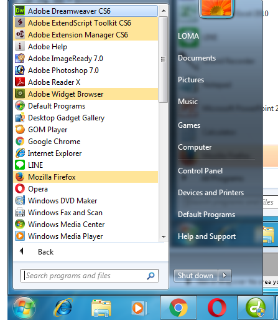The height and width of the screenshot is (320, 278).
Task: Select Windows Media Center text label
Action: [x=67, y=225]
